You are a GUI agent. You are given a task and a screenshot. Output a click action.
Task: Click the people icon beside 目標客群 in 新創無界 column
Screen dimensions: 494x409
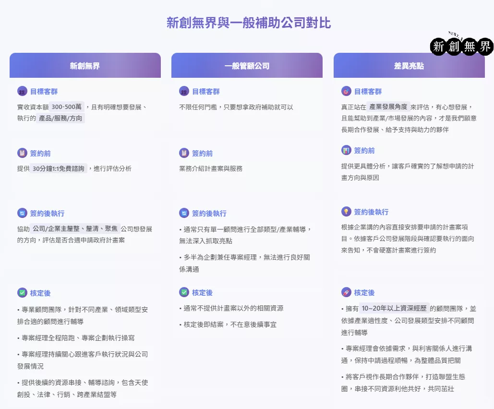point(22,91)
